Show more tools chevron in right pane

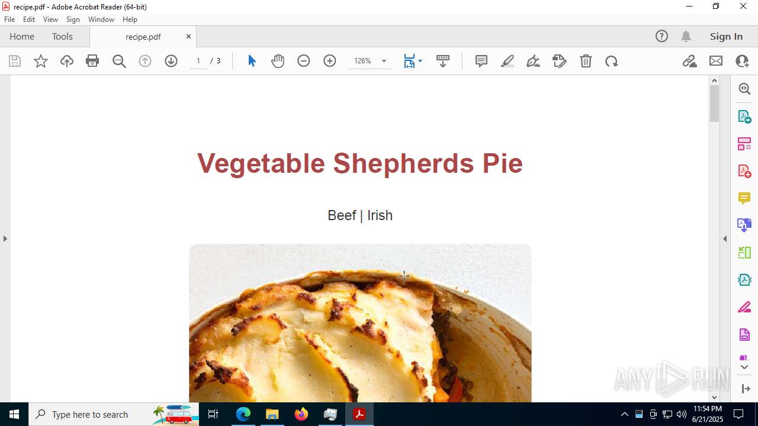coord(744,367)
